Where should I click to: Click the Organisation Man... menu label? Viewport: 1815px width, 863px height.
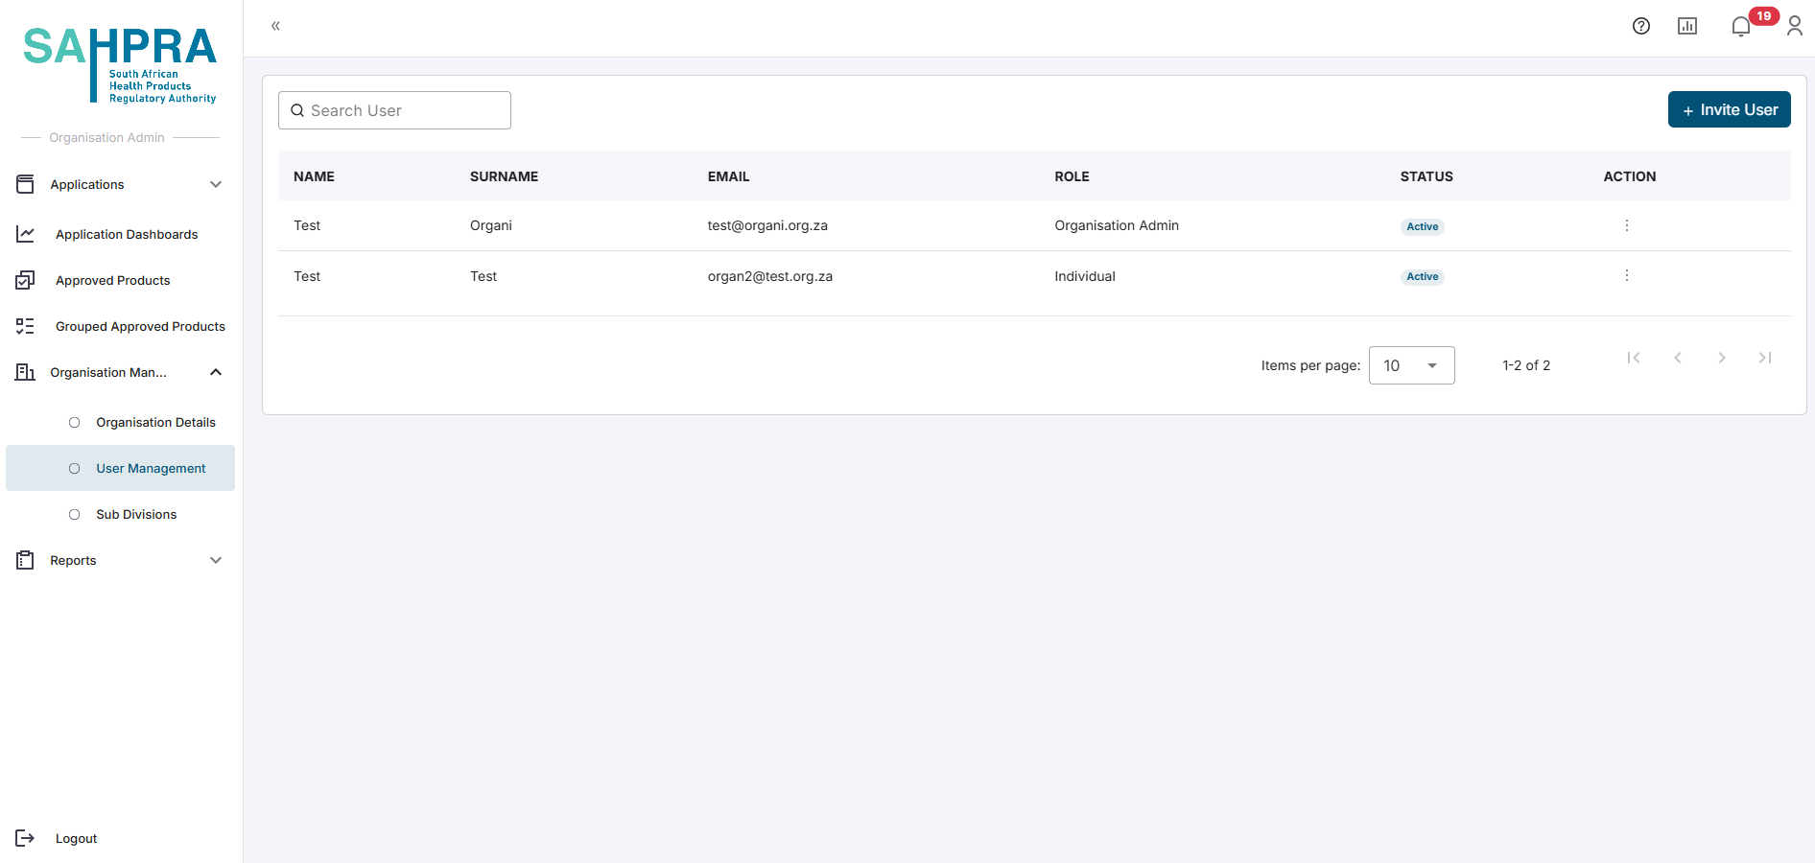tap(108, 372)
